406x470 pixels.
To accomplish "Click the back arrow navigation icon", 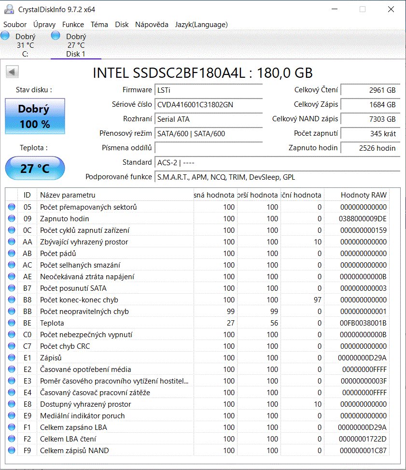I will pyautogui.click(x=12, y=71).
